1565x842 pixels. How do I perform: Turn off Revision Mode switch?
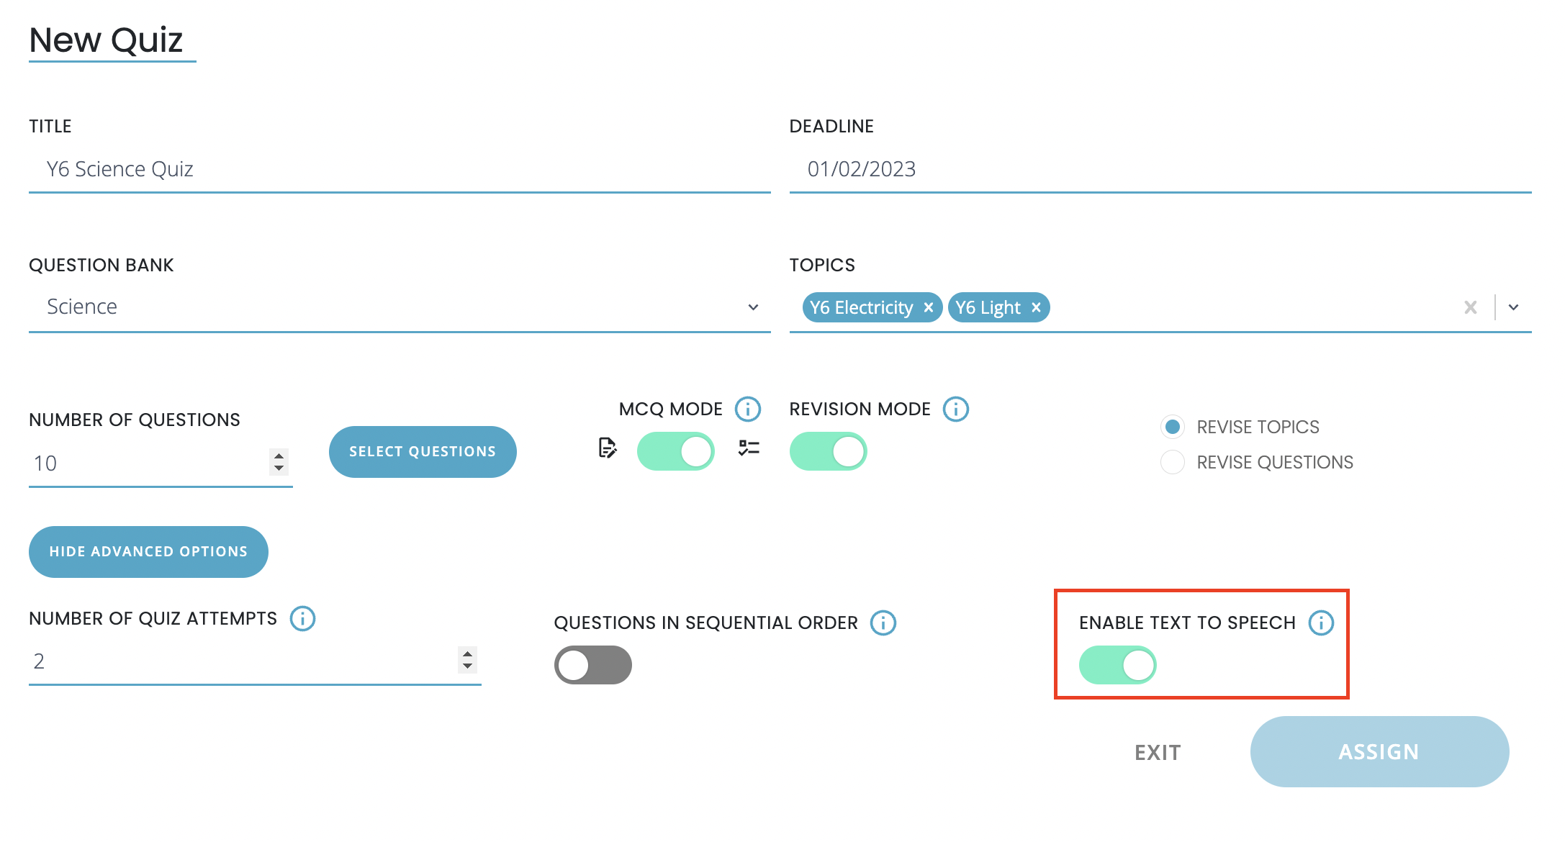(828, 451)
